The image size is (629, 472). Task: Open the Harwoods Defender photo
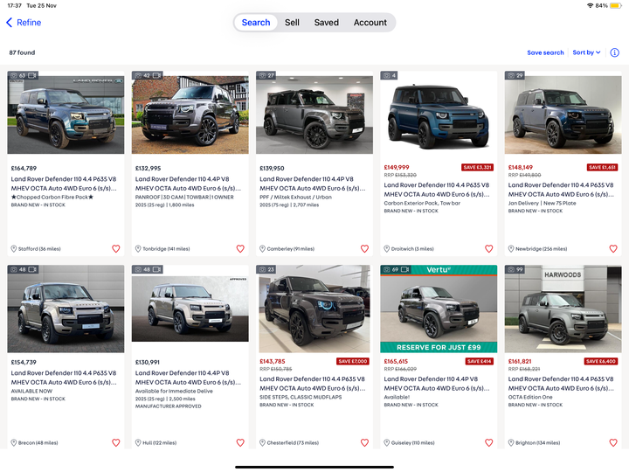563,309
